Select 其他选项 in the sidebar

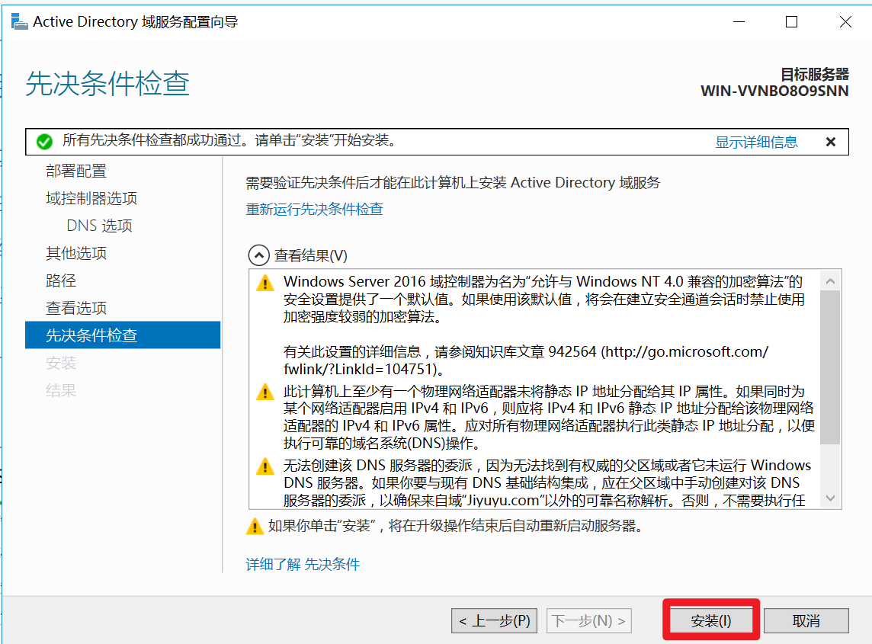click(x=76, y=253)
